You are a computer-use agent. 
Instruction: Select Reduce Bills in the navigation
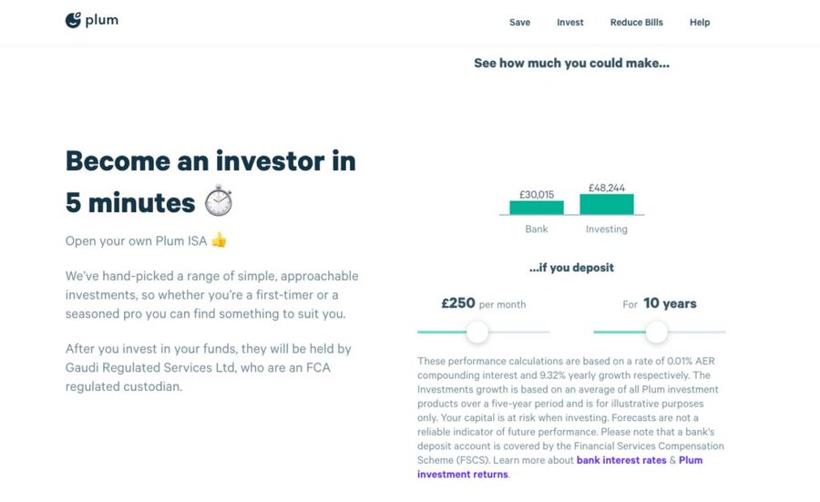tap(637, 23)
